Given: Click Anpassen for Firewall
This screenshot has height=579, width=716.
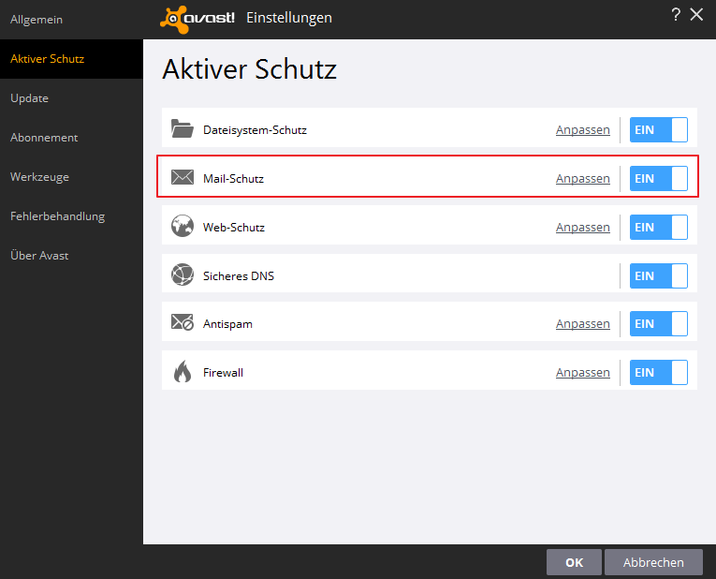Looking at the screenshot, I should click(583, 373).
